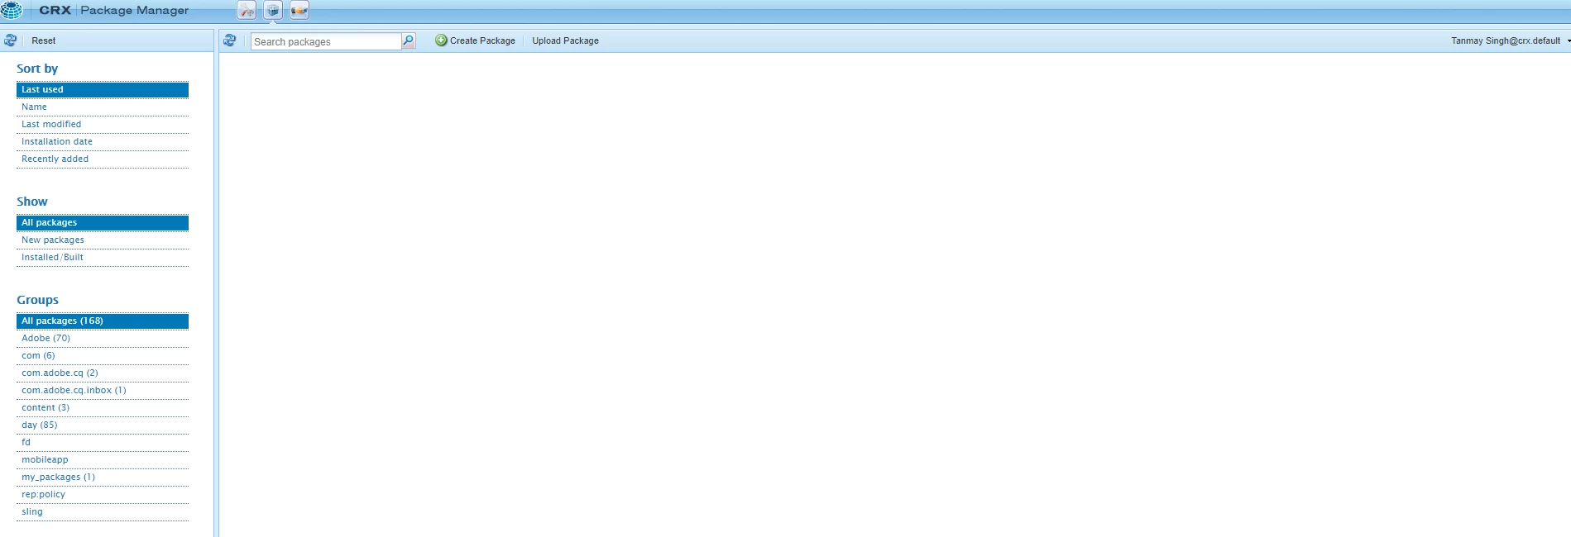This screenshot has width=1571, height=537.
Task: Click the CRX globe logo
Action: 12,10
